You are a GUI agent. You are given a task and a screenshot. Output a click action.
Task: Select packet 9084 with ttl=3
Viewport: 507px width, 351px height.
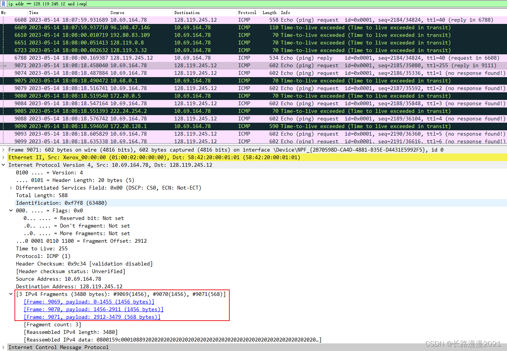click(253, 103)
